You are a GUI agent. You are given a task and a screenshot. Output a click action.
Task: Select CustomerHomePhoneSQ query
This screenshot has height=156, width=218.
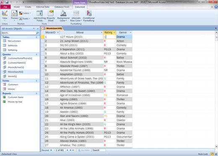20,58
